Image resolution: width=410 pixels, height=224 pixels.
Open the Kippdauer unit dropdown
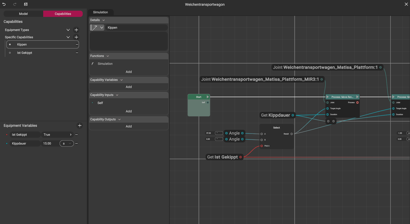(67, 143)
